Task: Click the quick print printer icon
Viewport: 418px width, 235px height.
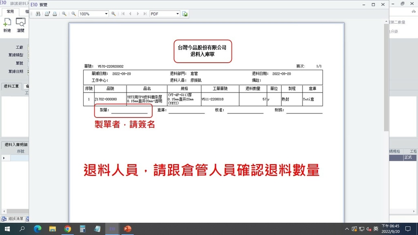Action: (x=55, y=14)
